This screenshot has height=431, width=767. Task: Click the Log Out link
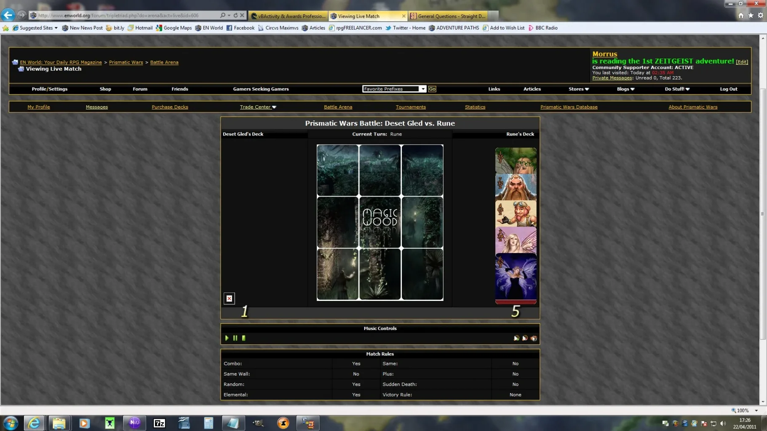tap(729, 89)
